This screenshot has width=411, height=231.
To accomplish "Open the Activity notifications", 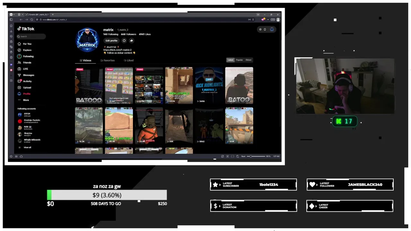I will (x=24, y=81).
